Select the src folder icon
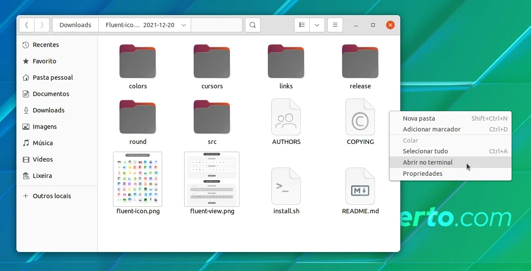531x271 pixels. [212, 117]
